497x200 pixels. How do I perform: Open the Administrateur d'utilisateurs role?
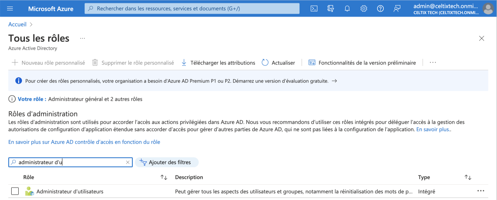(x=70, y=191)
